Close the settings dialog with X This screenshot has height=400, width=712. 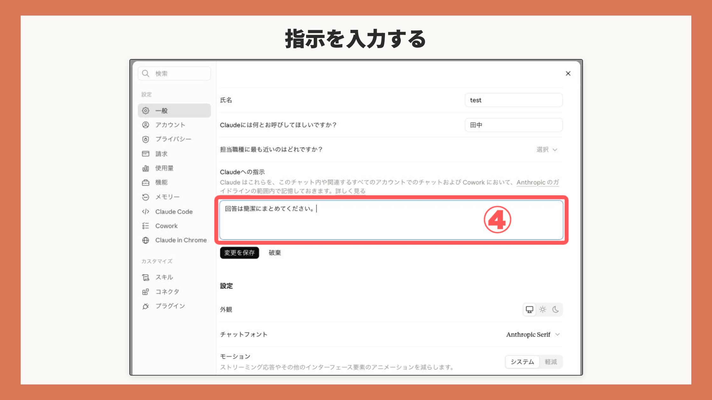[568, 74]
